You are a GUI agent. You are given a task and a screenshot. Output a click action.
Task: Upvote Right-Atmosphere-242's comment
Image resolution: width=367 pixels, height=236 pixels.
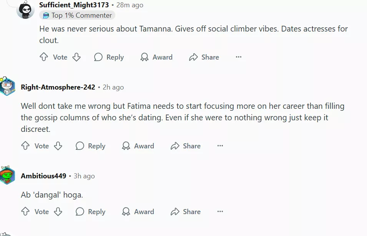click(x=25, y=146)
